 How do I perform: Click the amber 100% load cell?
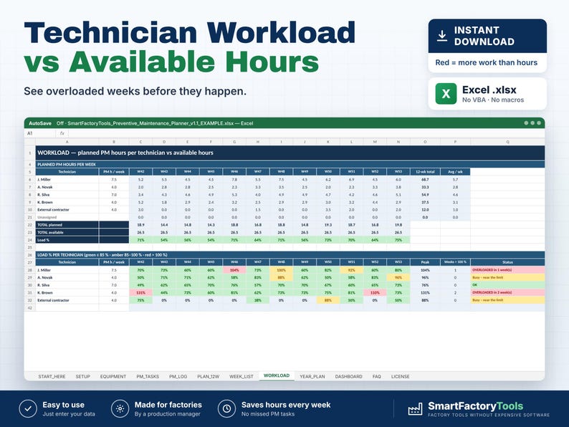281,270
